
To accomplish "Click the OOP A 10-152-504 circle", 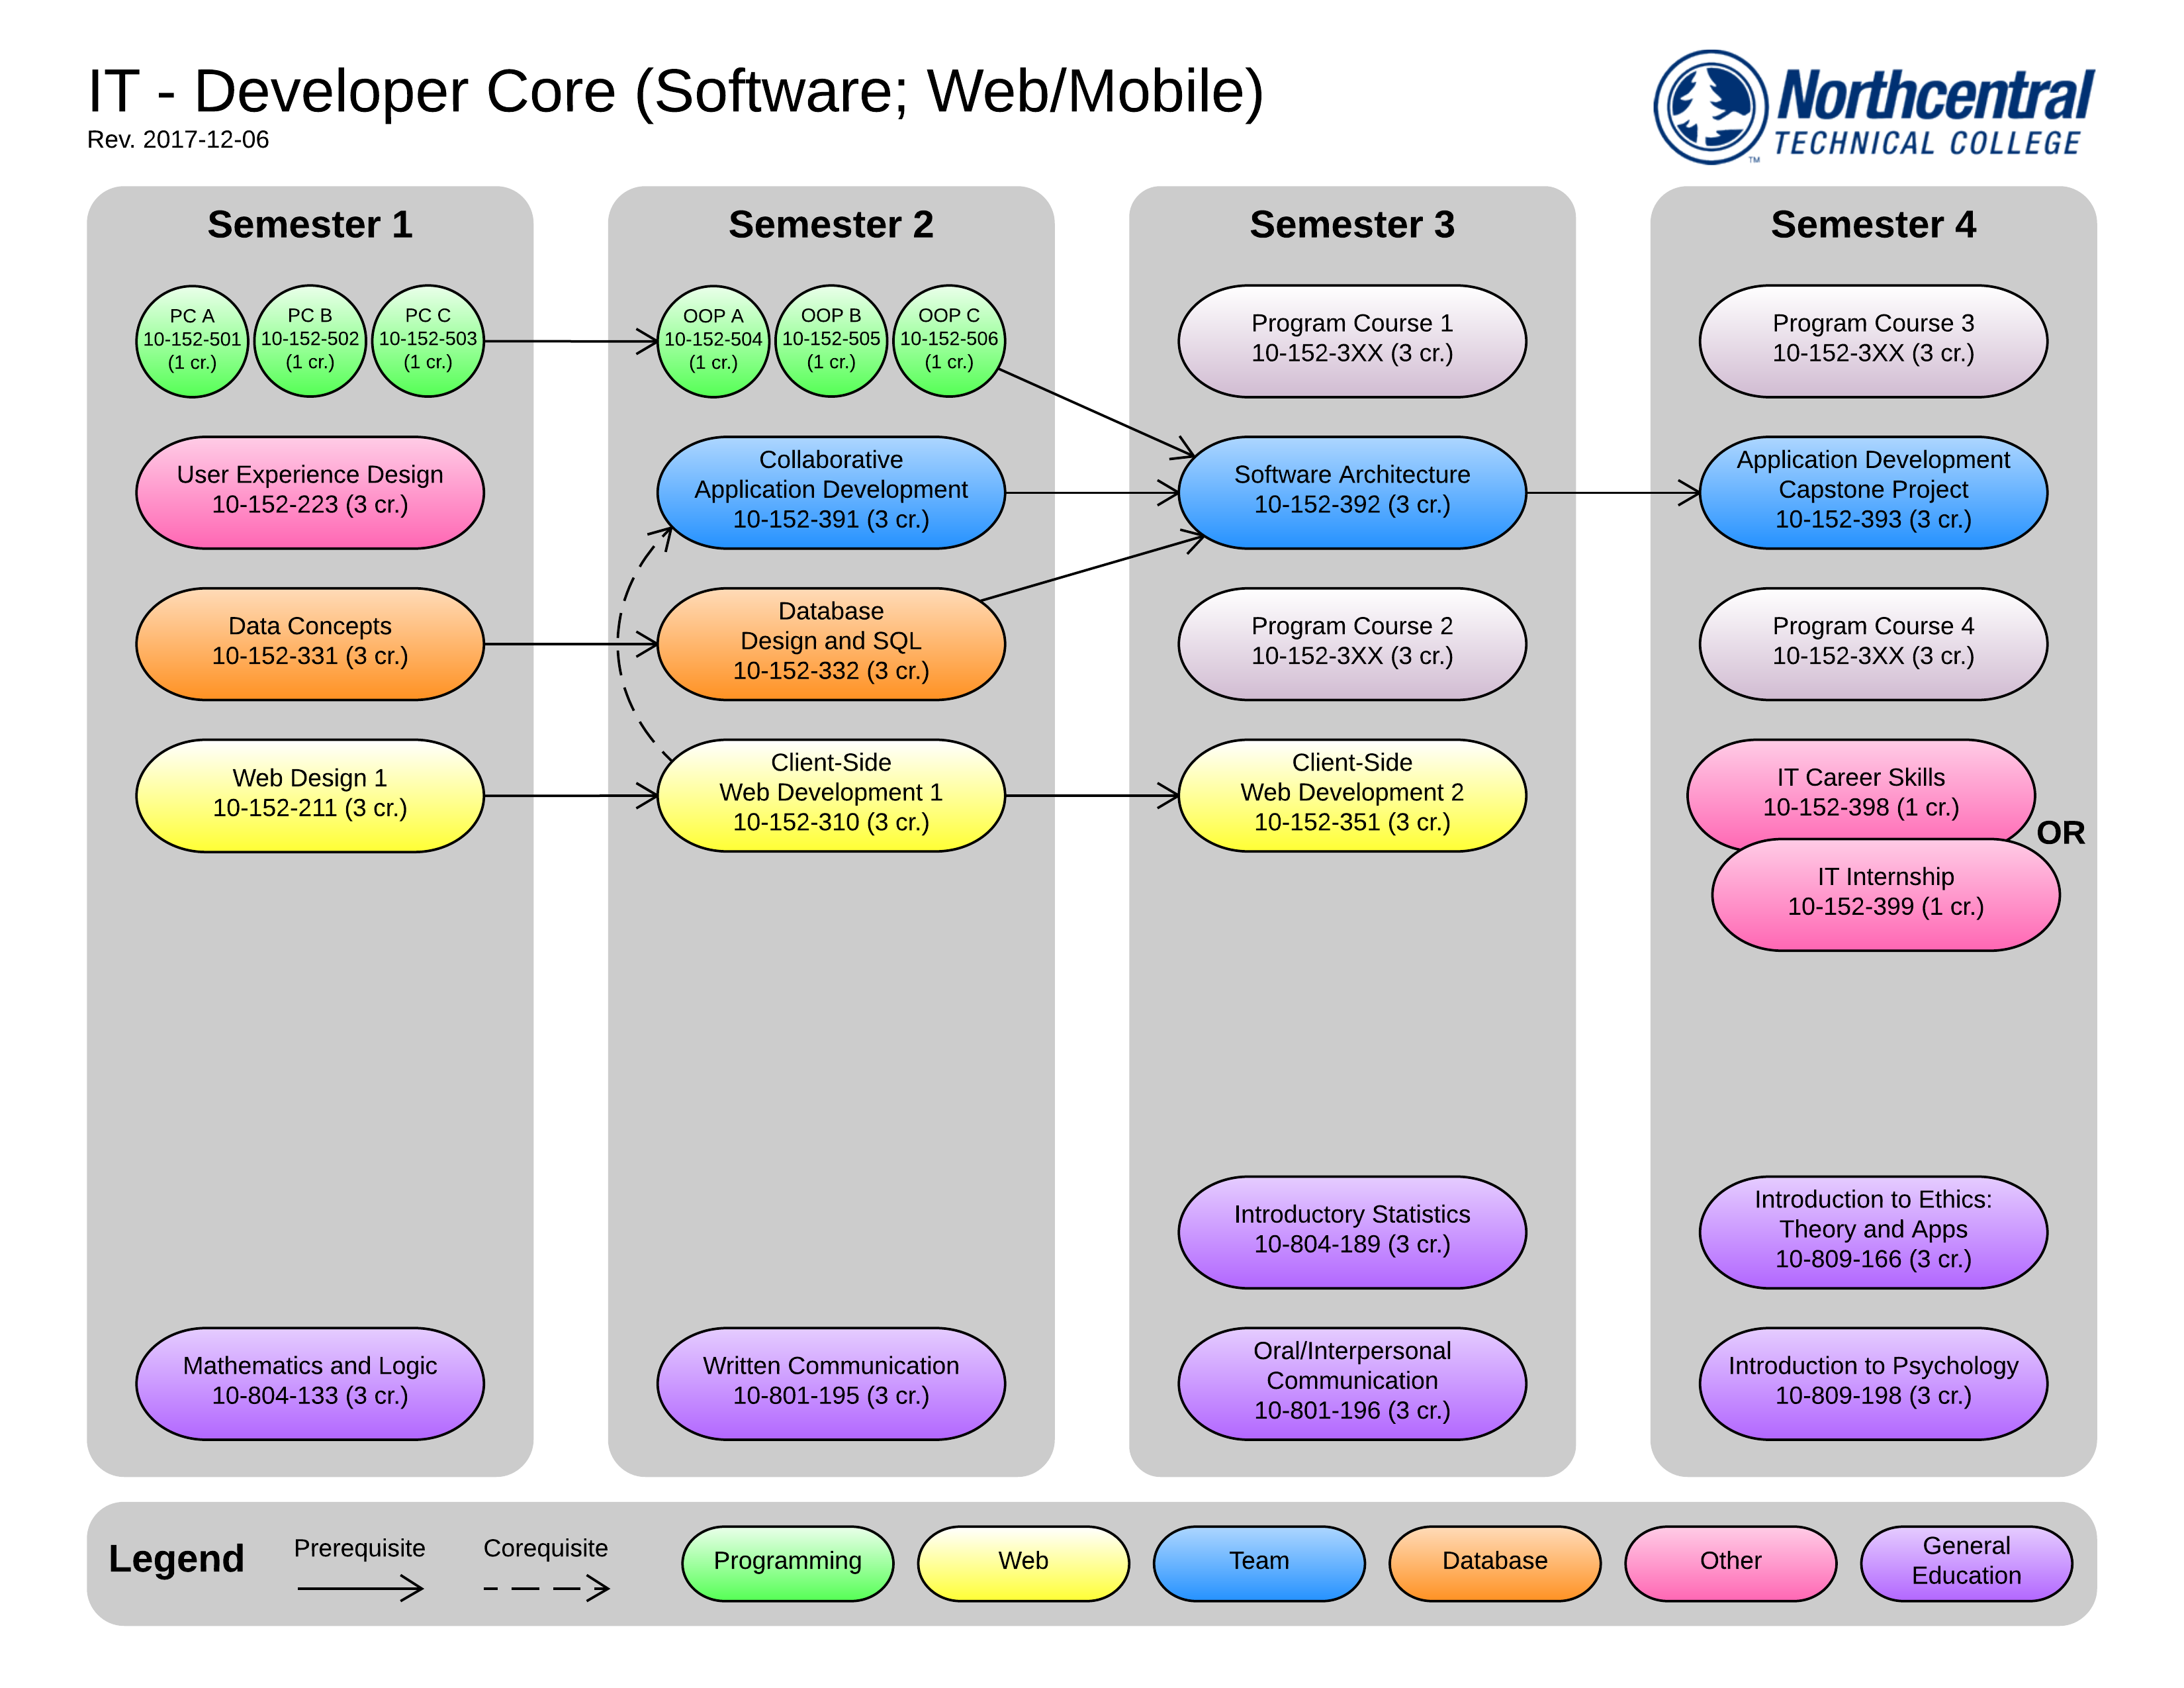I will [713, 340].
